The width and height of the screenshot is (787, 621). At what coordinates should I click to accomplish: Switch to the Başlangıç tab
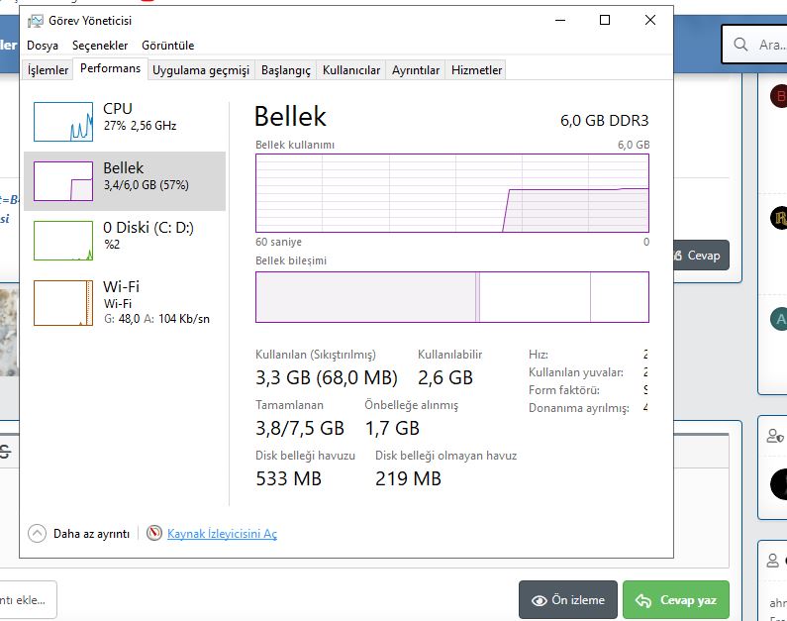pyautogui.click(x=285, y=70)
